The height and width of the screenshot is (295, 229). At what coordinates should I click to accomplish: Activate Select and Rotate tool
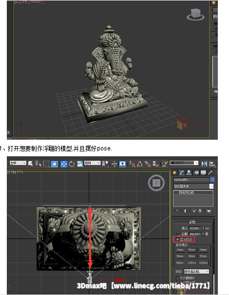click(72, 164)
